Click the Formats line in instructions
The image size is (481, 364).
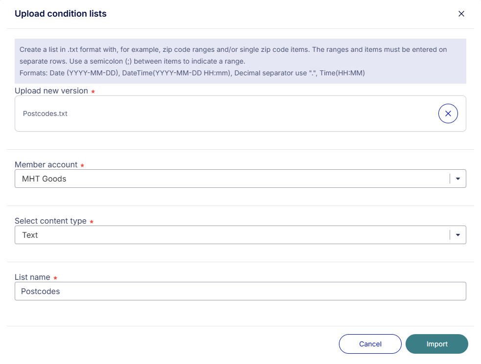tap(192, 73)
